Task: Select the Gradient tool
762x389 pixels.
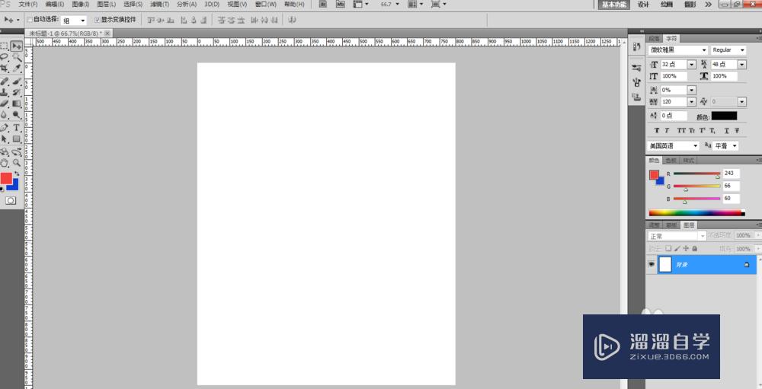Action: coord(17,104)
